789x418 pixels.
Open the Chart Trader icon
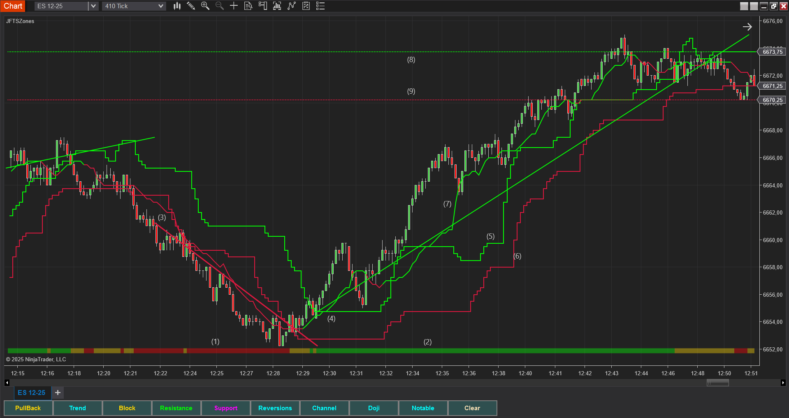coord(262,6)
